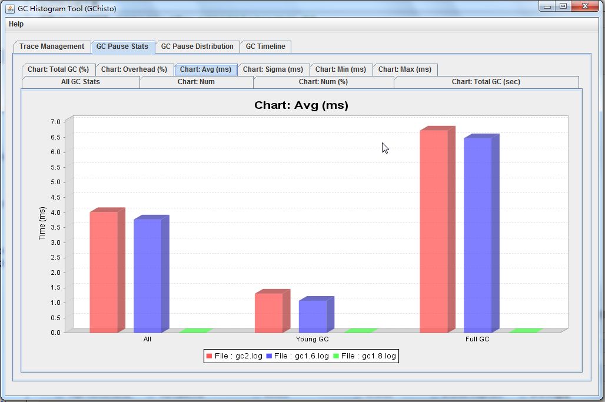Click the 4.0 tick on Y axis

click(x=55, y=212)
